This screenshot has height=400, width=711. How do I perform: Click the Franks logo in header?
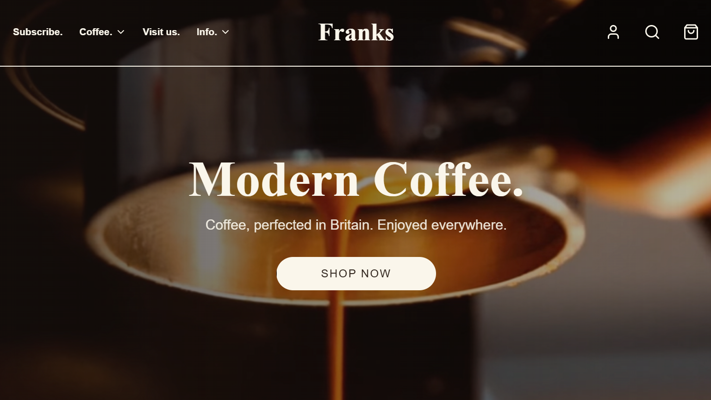356,32
